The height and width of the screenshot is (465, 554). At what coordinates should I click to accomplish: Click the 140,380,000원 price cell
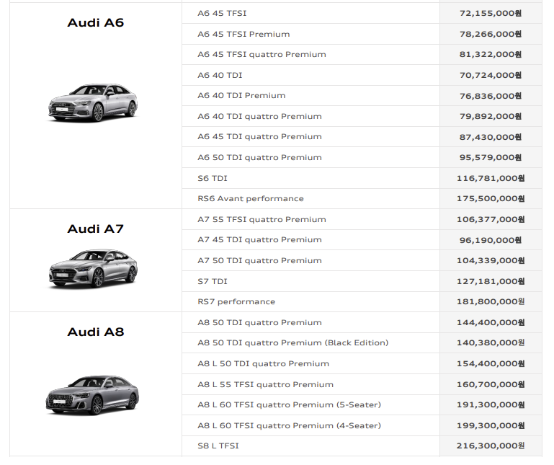pyautogui.click(x=491, y=343)
